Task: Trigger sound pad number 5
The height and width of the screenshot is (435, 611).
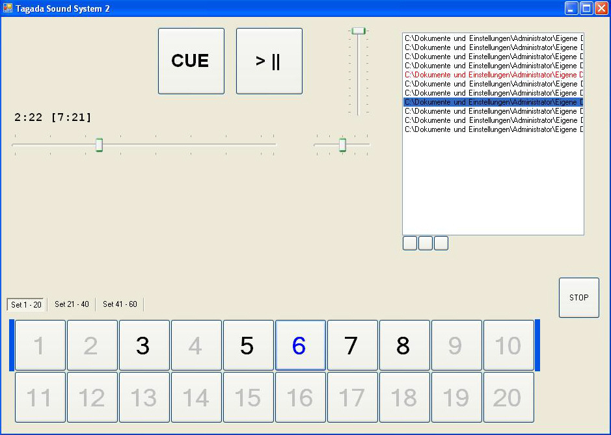Action: [x=248, y=345]
